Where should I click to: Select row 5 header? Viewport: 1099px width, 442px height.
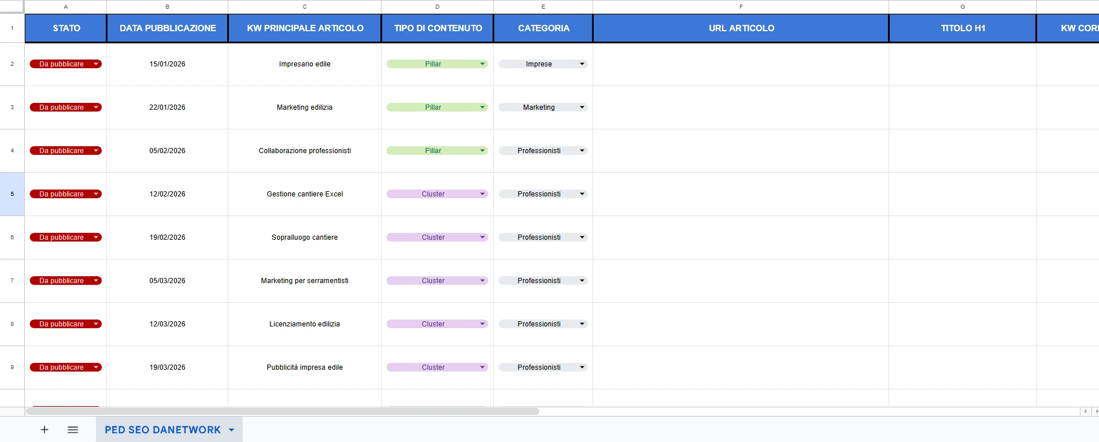[x=12, y=194]
